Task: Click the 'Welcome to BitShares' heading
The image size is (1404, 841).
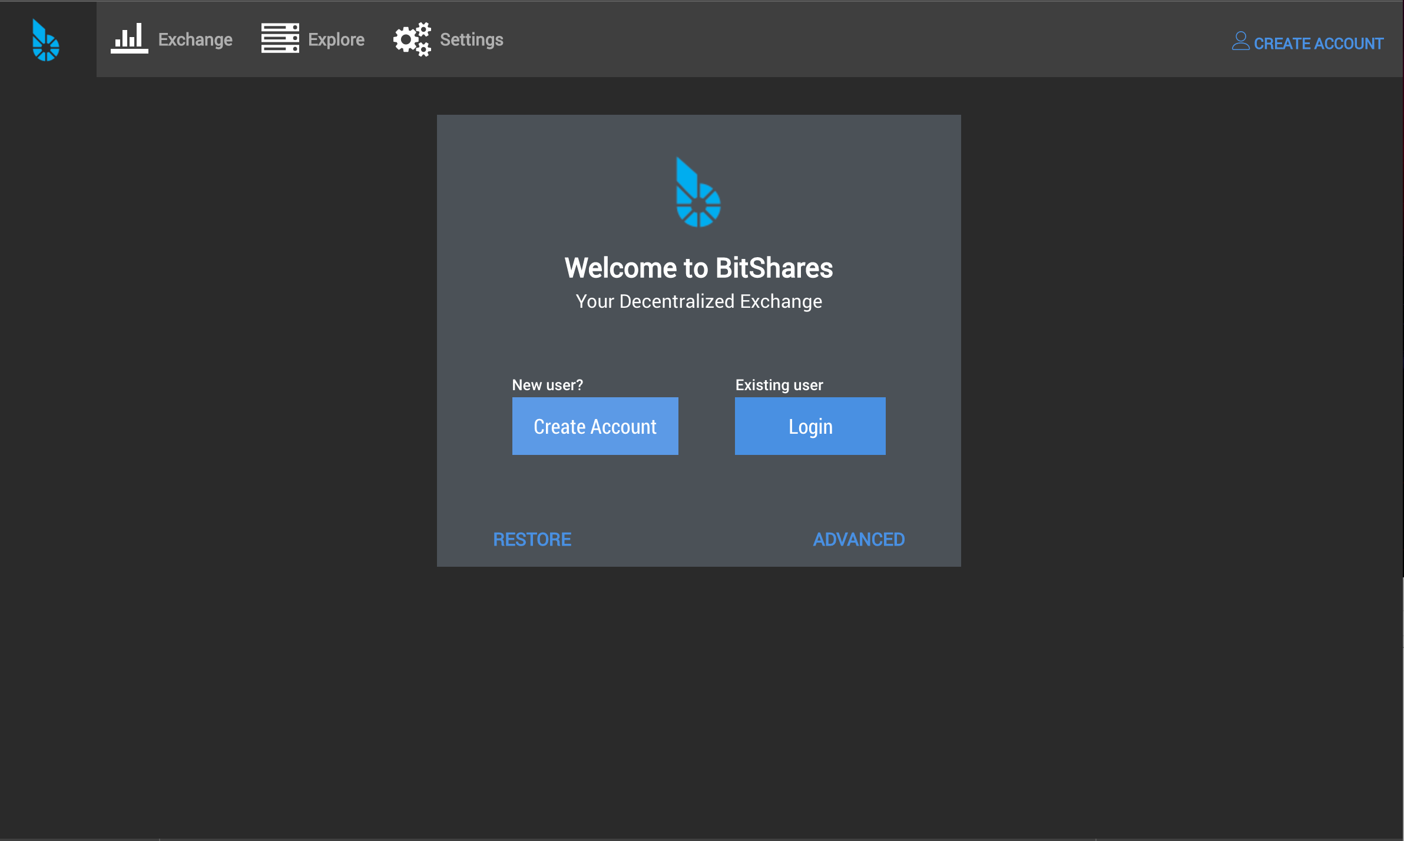Action: [698, 268]
